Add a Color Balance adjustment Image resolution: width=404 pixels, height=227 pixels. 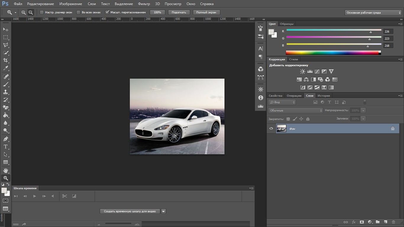[306, 79]
